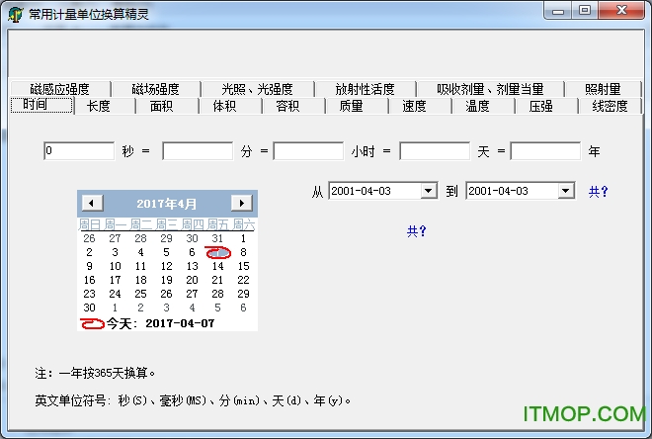This screenshot has height=439, width=652.
Task: Click the application icon in title bar
Action: tap(16, 14)
